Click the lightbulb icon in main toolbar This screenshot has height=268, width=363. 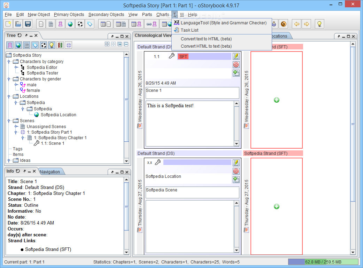coord(319,24)
